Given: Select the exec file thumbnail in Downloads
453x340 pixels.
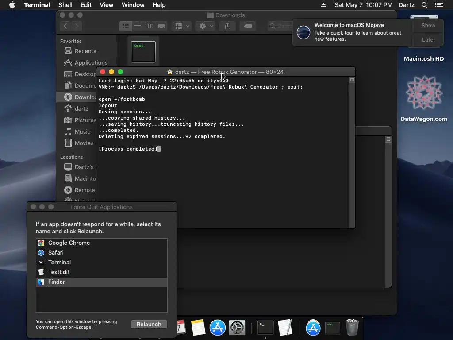Looking at the screenshot, I should [x=143, y=52].
